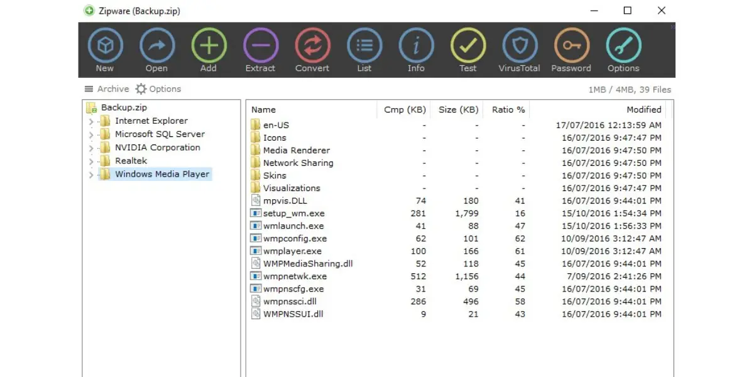Expand the Realtek tree node
Image resolution: width=754 pixels, height=377 pixels.
point(91,161)
